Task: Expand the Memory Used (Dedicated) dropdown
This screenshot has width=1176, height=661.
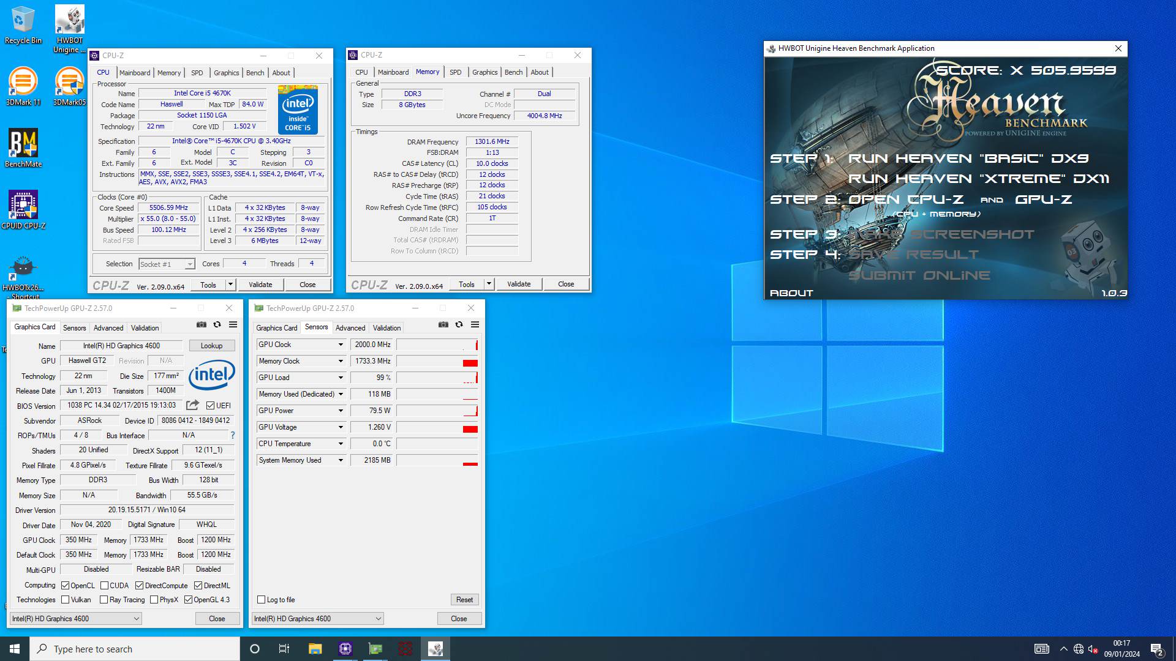Action: (341, 394)
